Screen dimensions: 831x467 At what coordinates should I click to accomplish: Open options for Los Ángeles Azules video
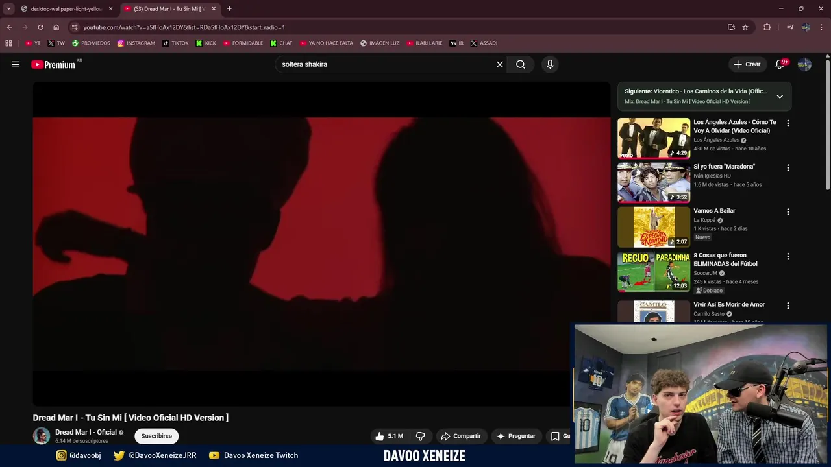click(788, 123)
